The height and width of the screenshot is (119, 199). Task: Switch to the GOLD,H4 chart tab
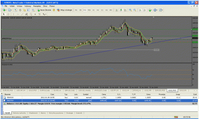coord(126,91)
